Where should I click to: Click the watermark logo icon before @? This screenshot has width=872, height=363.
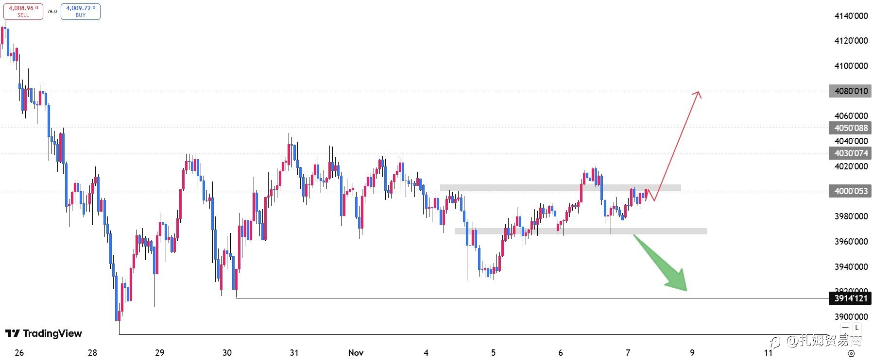(776, 342)
